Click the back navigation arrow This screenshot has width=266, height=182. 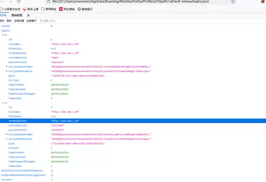coord(2,1)
